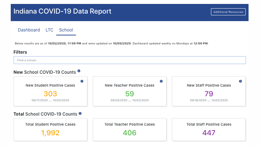Screen dimensions: 260x146
Task: Focus the Find a school search field
Action: (130, 60)
